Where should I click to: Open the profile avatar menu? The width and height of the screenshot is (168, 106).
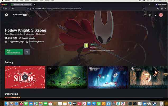[x=161, y=15]
